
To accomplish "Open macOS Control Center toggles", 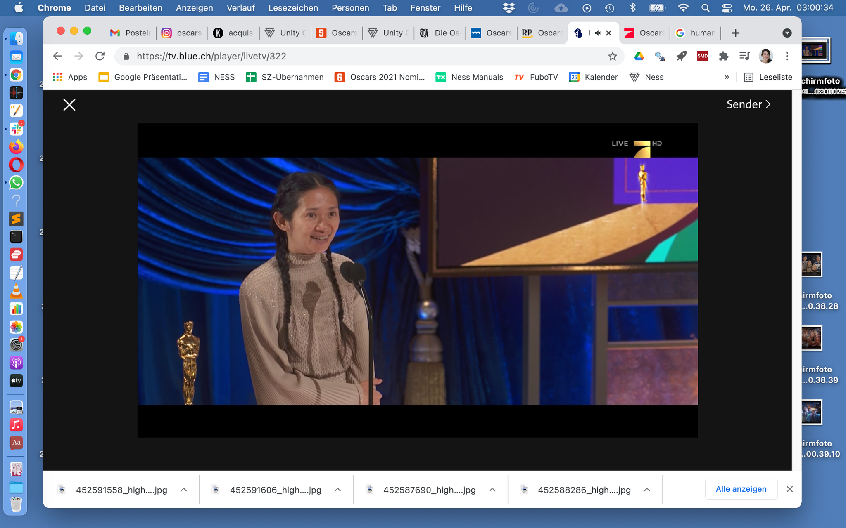I will tap(727, 8).
